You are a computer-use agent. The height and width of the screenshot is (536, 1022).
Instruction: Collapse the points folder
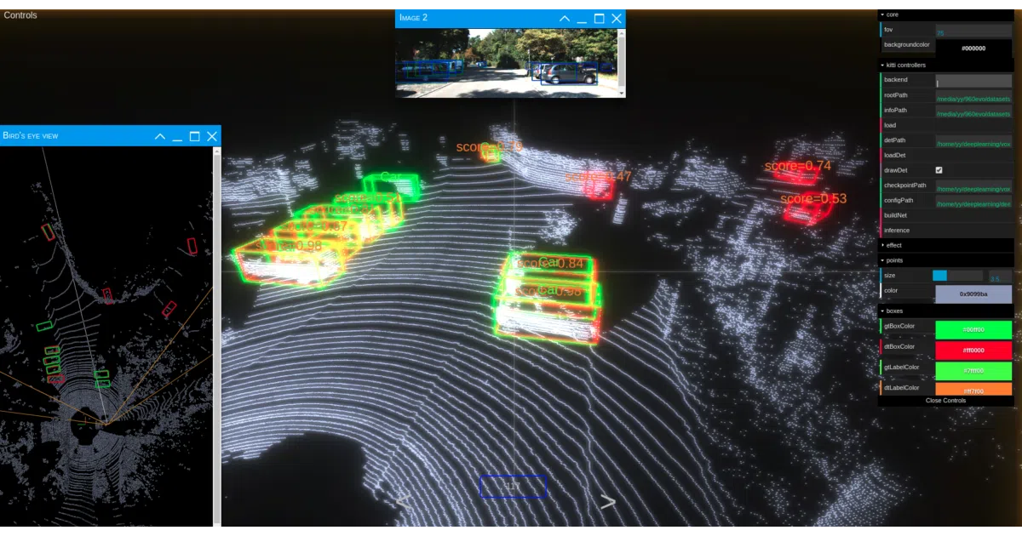pyautogui.click(x=945, y=260)
